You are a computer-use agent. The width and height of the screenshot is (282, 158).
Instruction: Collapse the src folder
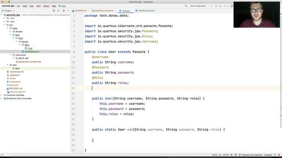[x=4, y=25]
